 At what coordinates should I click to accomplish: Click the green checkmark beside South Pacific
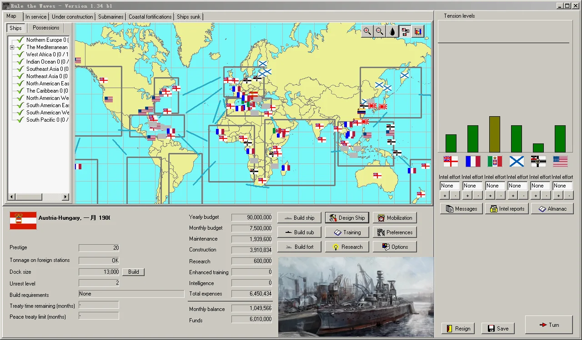coord(20,120)
